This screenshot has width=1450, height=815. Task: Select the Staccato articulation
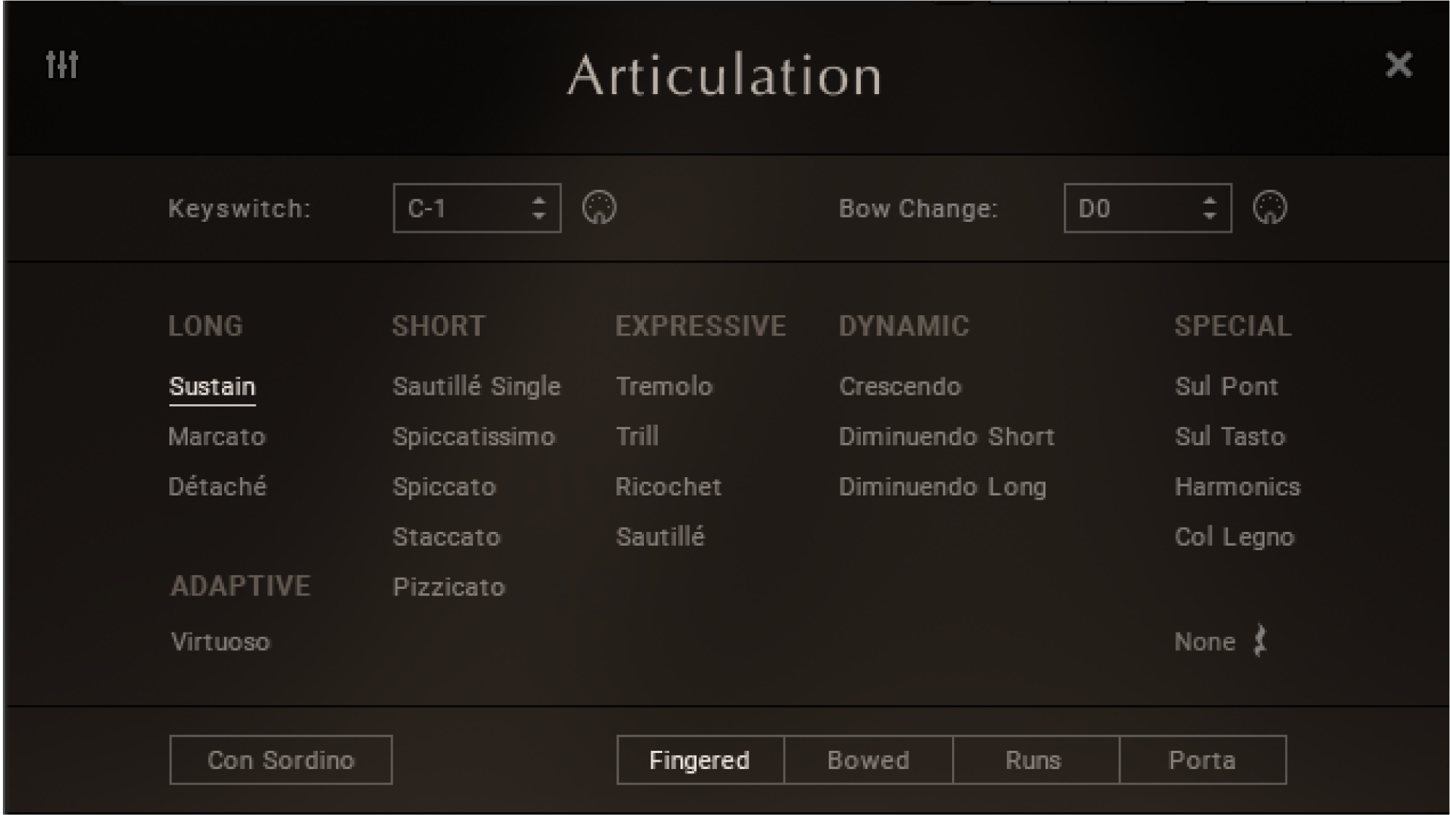pos(446,536)
